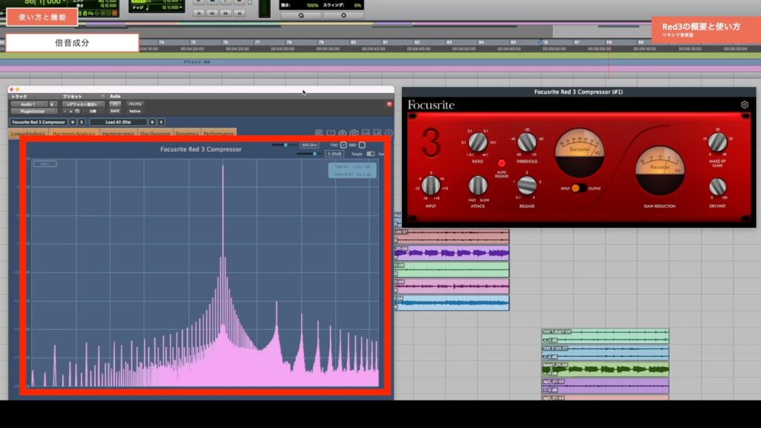Open the gear settings icon in PluginDoctor
The width and height of the screenshot is (761, 428).
pyautogui.click(x=389, y=133)
